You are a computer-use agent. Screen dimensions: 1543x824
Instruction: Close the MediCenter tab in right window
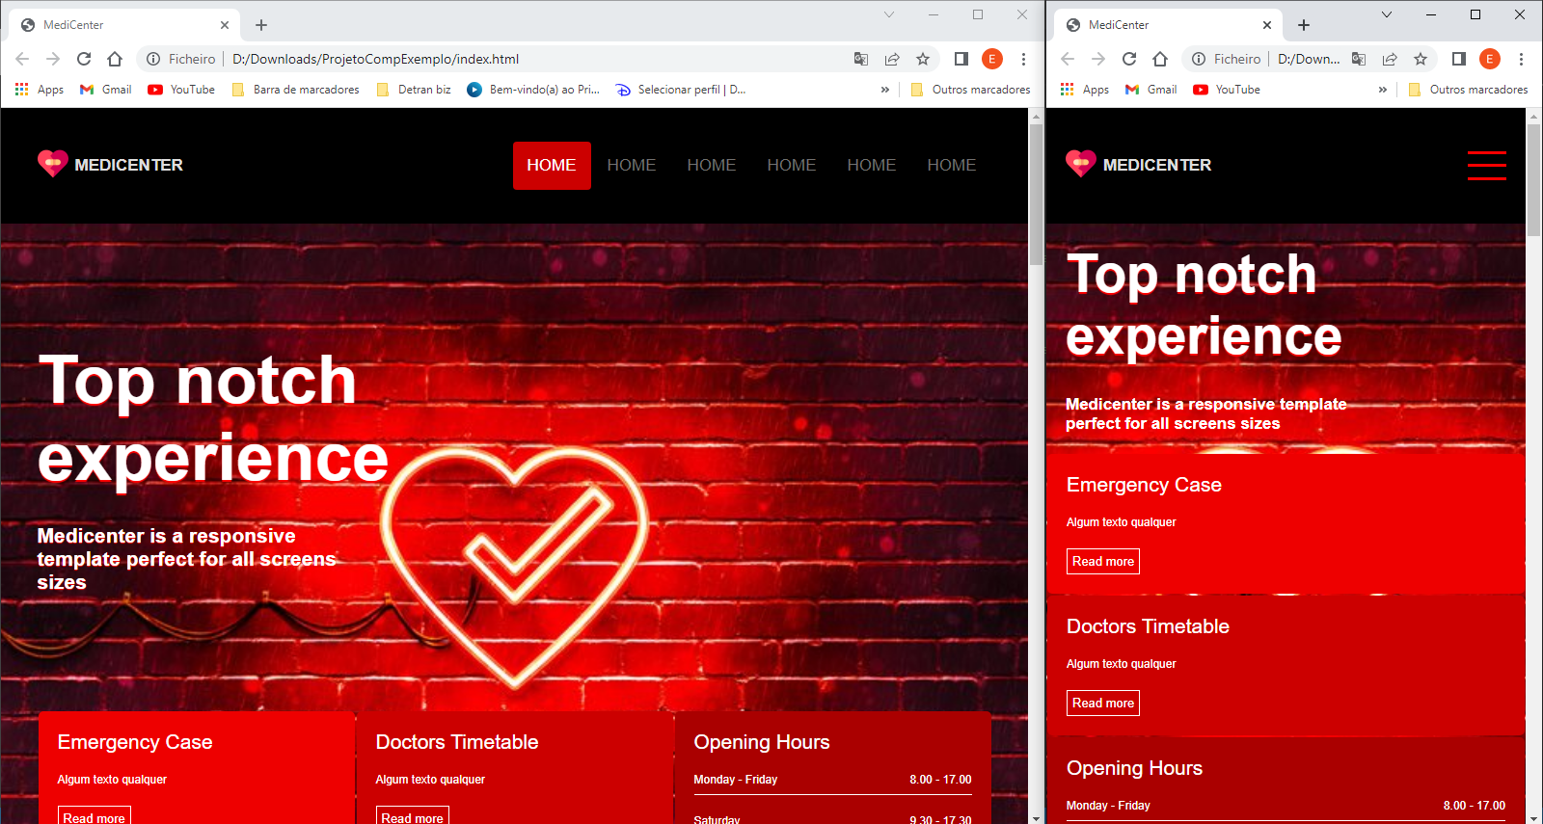pos(1267,25)
